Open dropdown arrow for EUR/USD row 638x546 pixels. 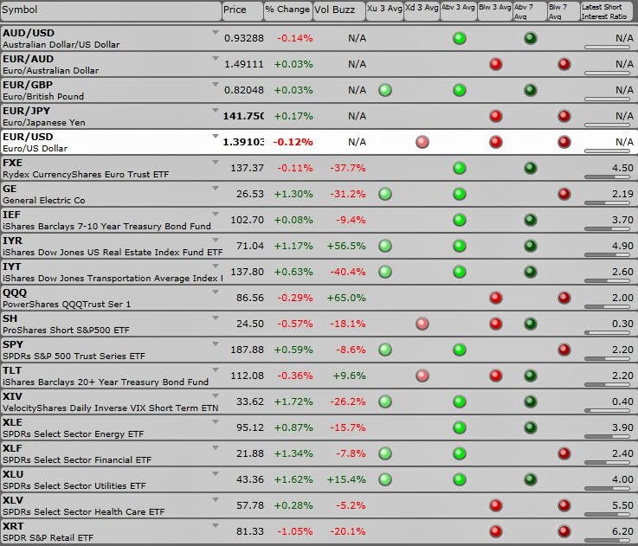(x=216, y=137)
